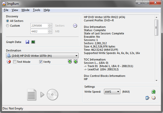Image resolution: width=163 pixels, height=113 pixels.
Task: Start discovery with file-to-disc button
Action: [x=43, y=95]
